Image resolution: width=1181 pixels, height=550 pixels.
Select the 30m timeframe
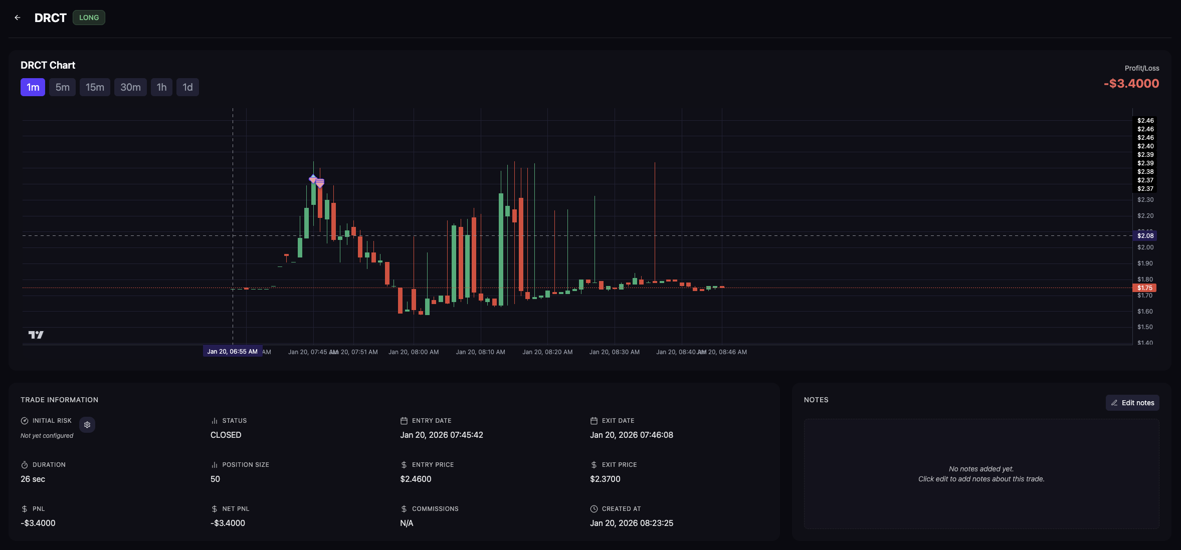(130, 87)
